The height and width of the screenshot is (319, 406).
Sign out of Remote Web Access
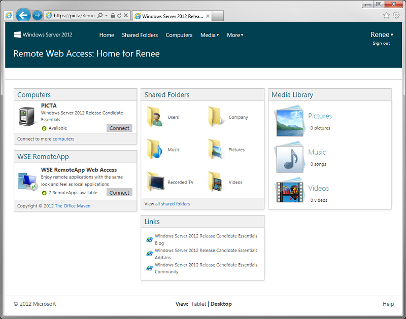[381, 43]
